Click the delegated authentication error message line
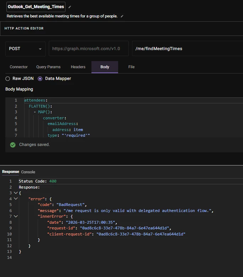 click(x=126, y=211)
